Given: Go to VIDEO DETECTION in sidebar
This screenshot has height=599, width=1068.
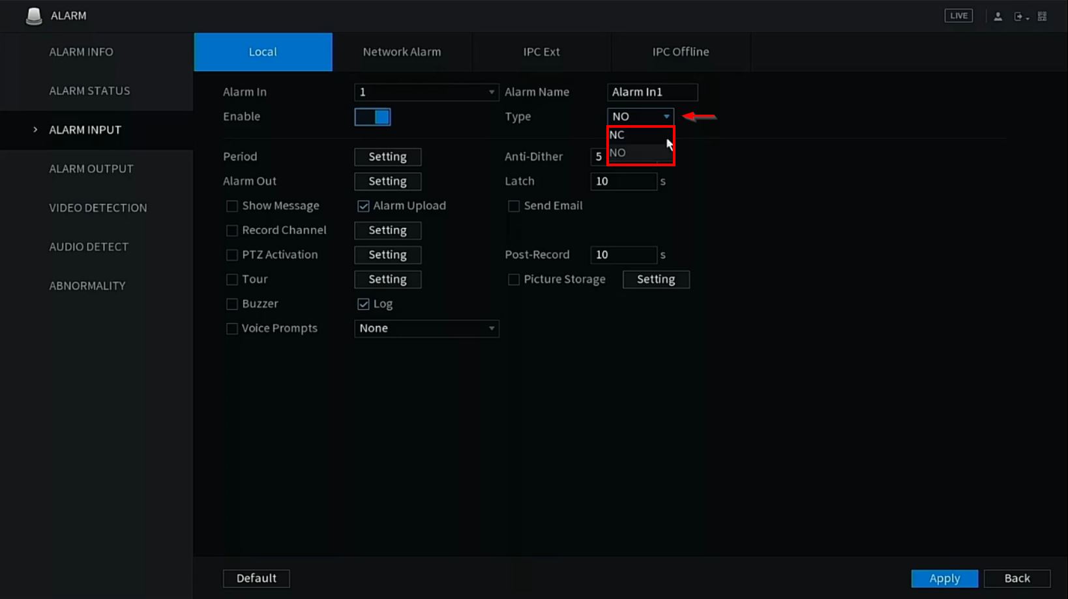Looking at the screenshot, I should (x=98, y=208).
